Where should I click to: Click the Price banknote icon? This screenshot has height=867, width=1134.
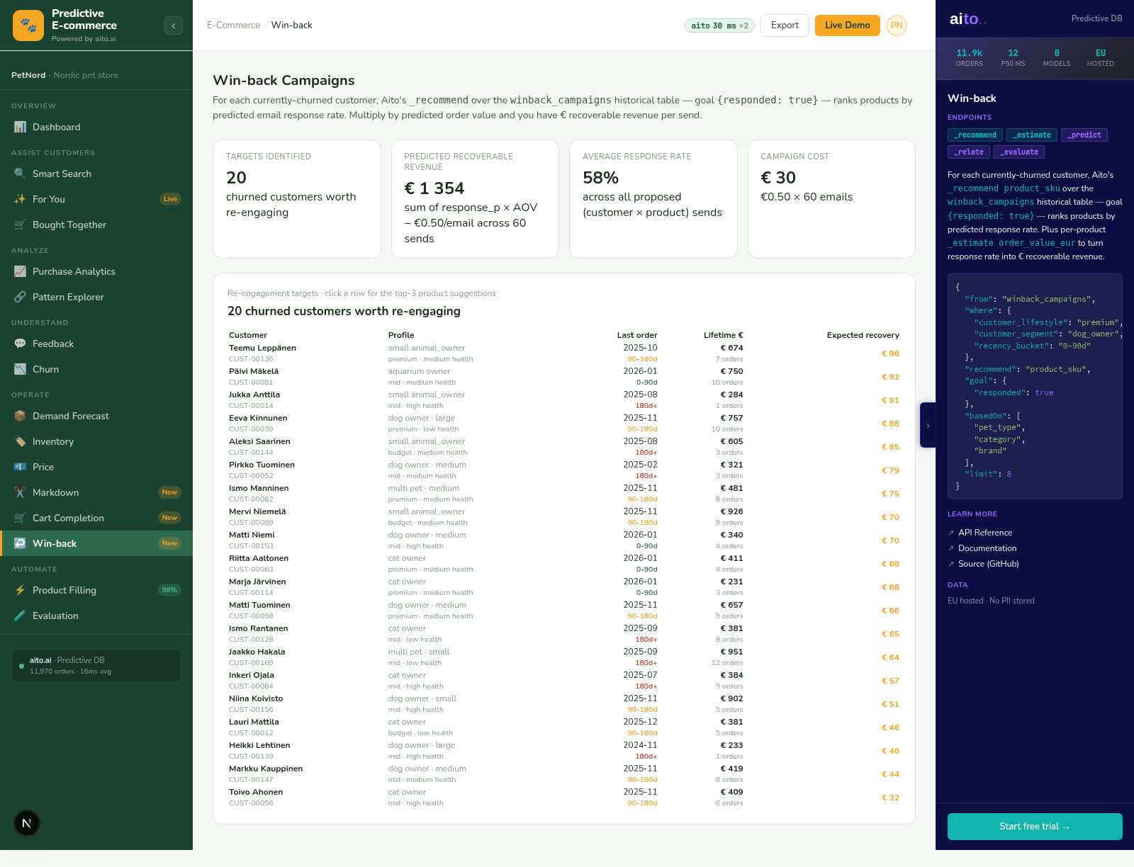click(x=20, y=467)
